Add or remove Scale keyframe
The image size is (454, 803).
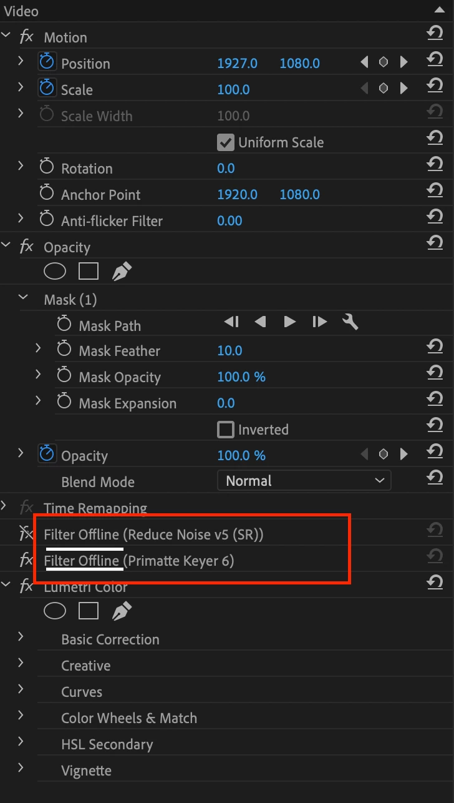pos(384,88)
